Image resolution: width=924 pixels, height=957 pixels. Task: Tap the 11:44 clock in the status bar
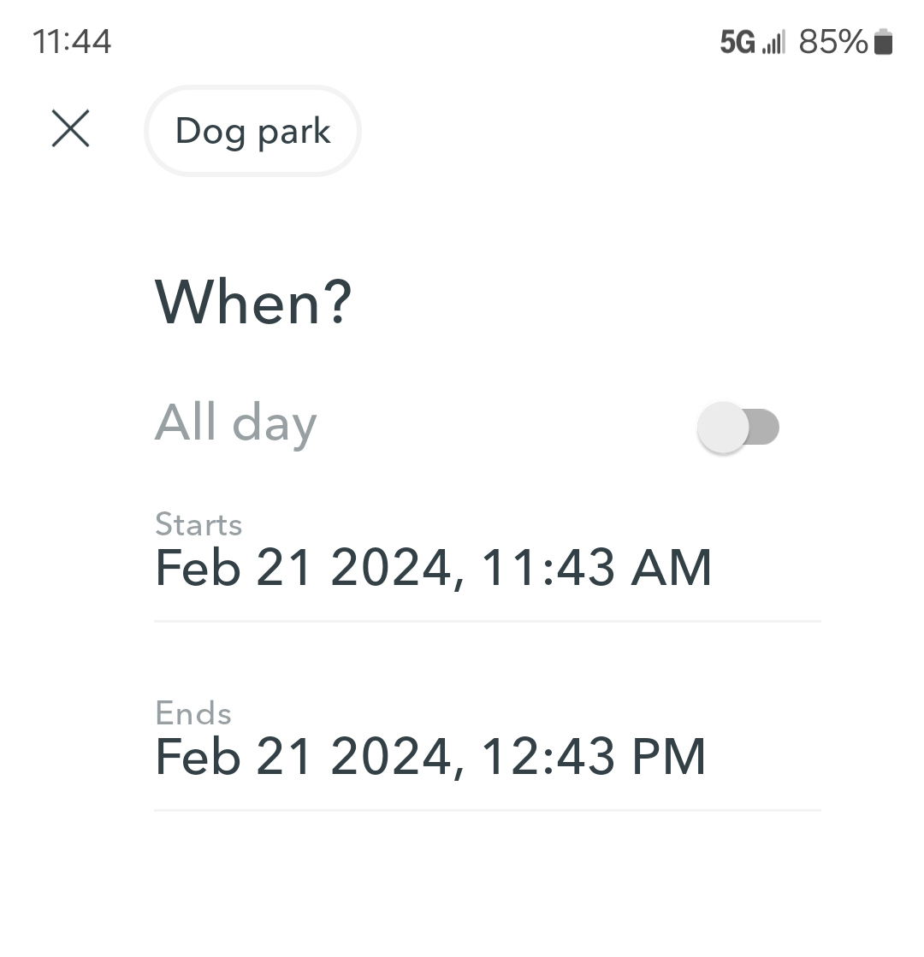tap(72, 41)
